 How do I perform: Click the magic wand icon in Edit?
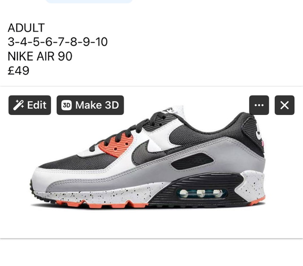click(18, 105)
